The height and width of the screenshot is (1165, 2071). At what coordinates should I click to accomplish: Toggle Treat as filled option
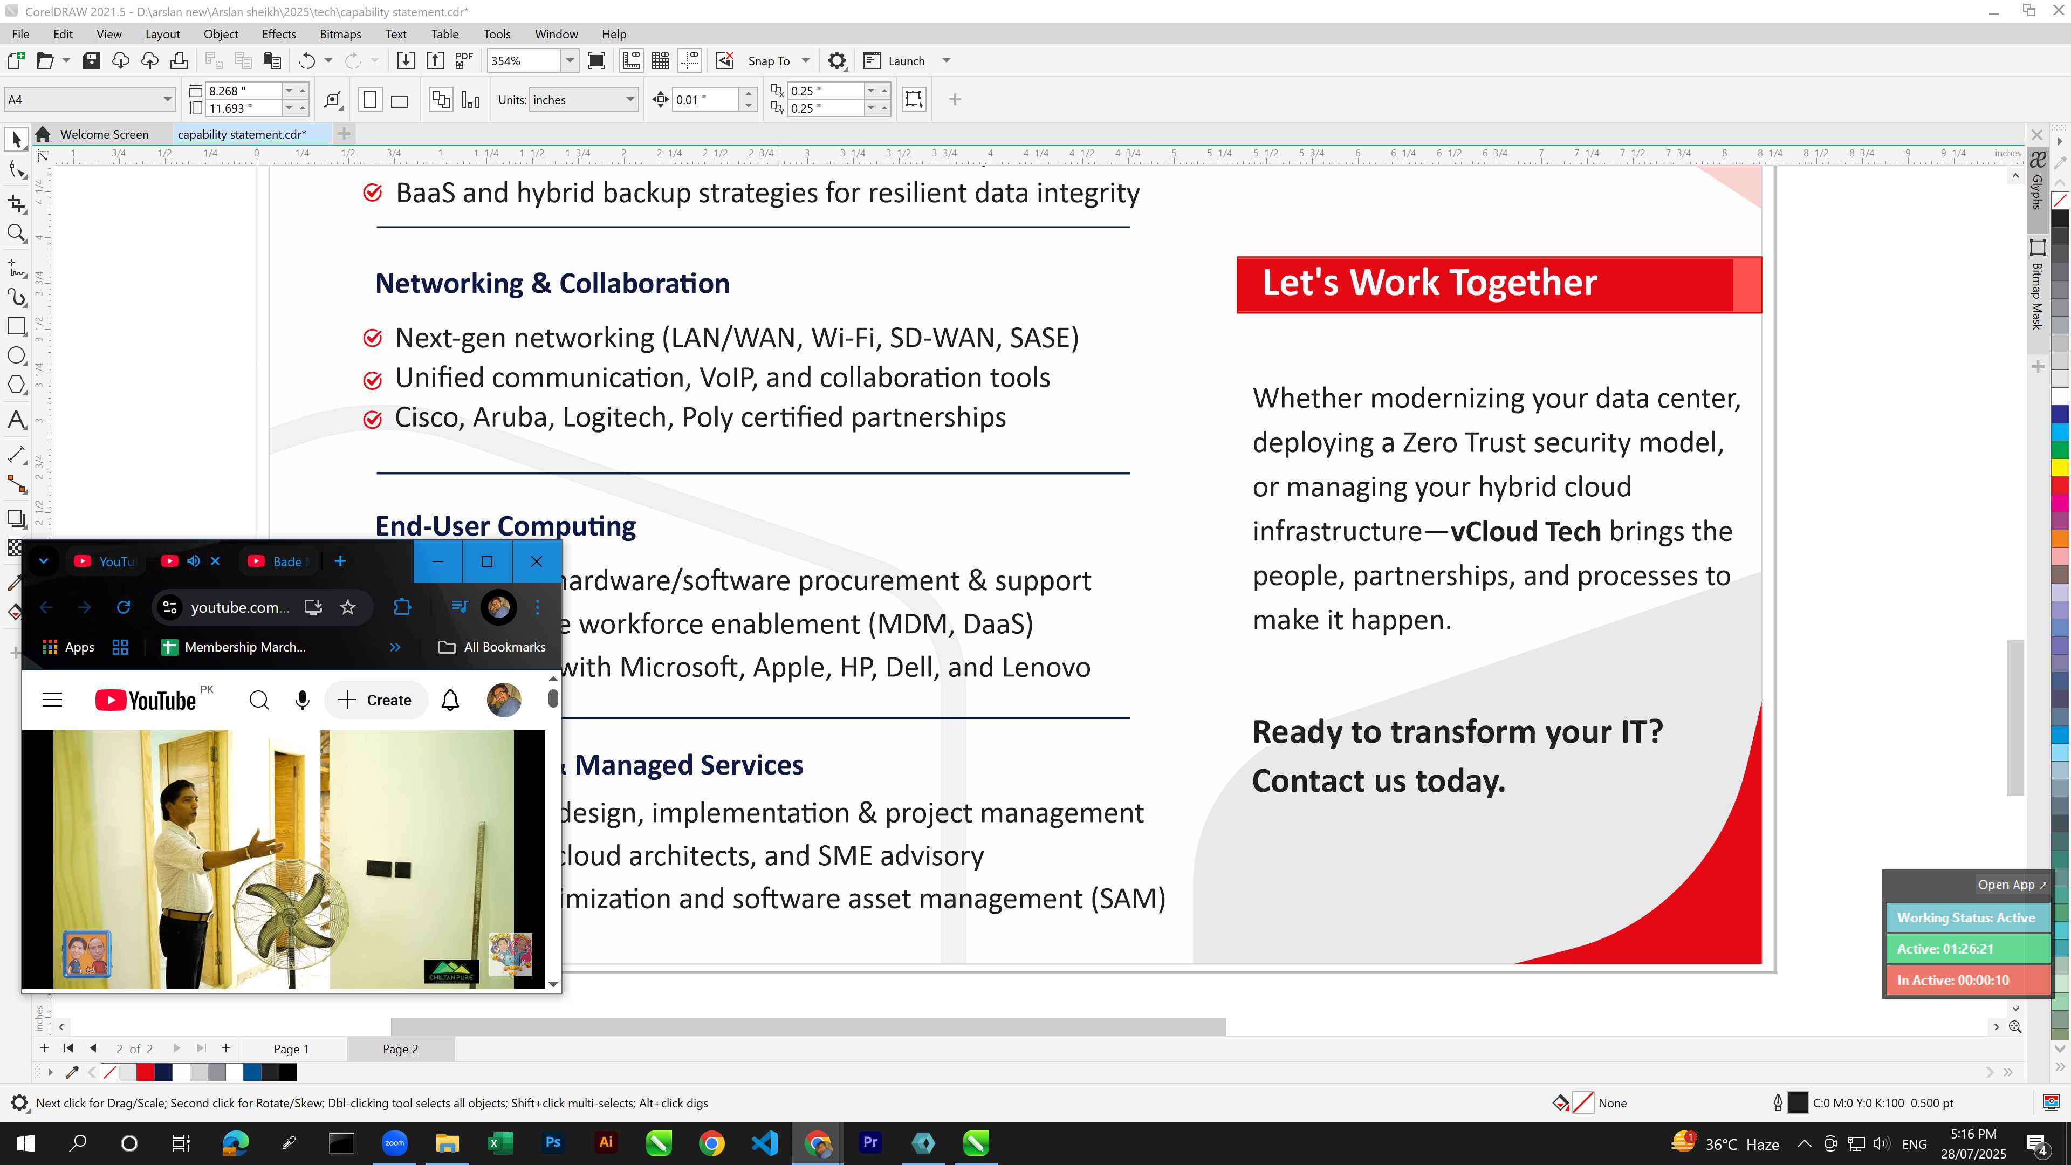point(914,99)
